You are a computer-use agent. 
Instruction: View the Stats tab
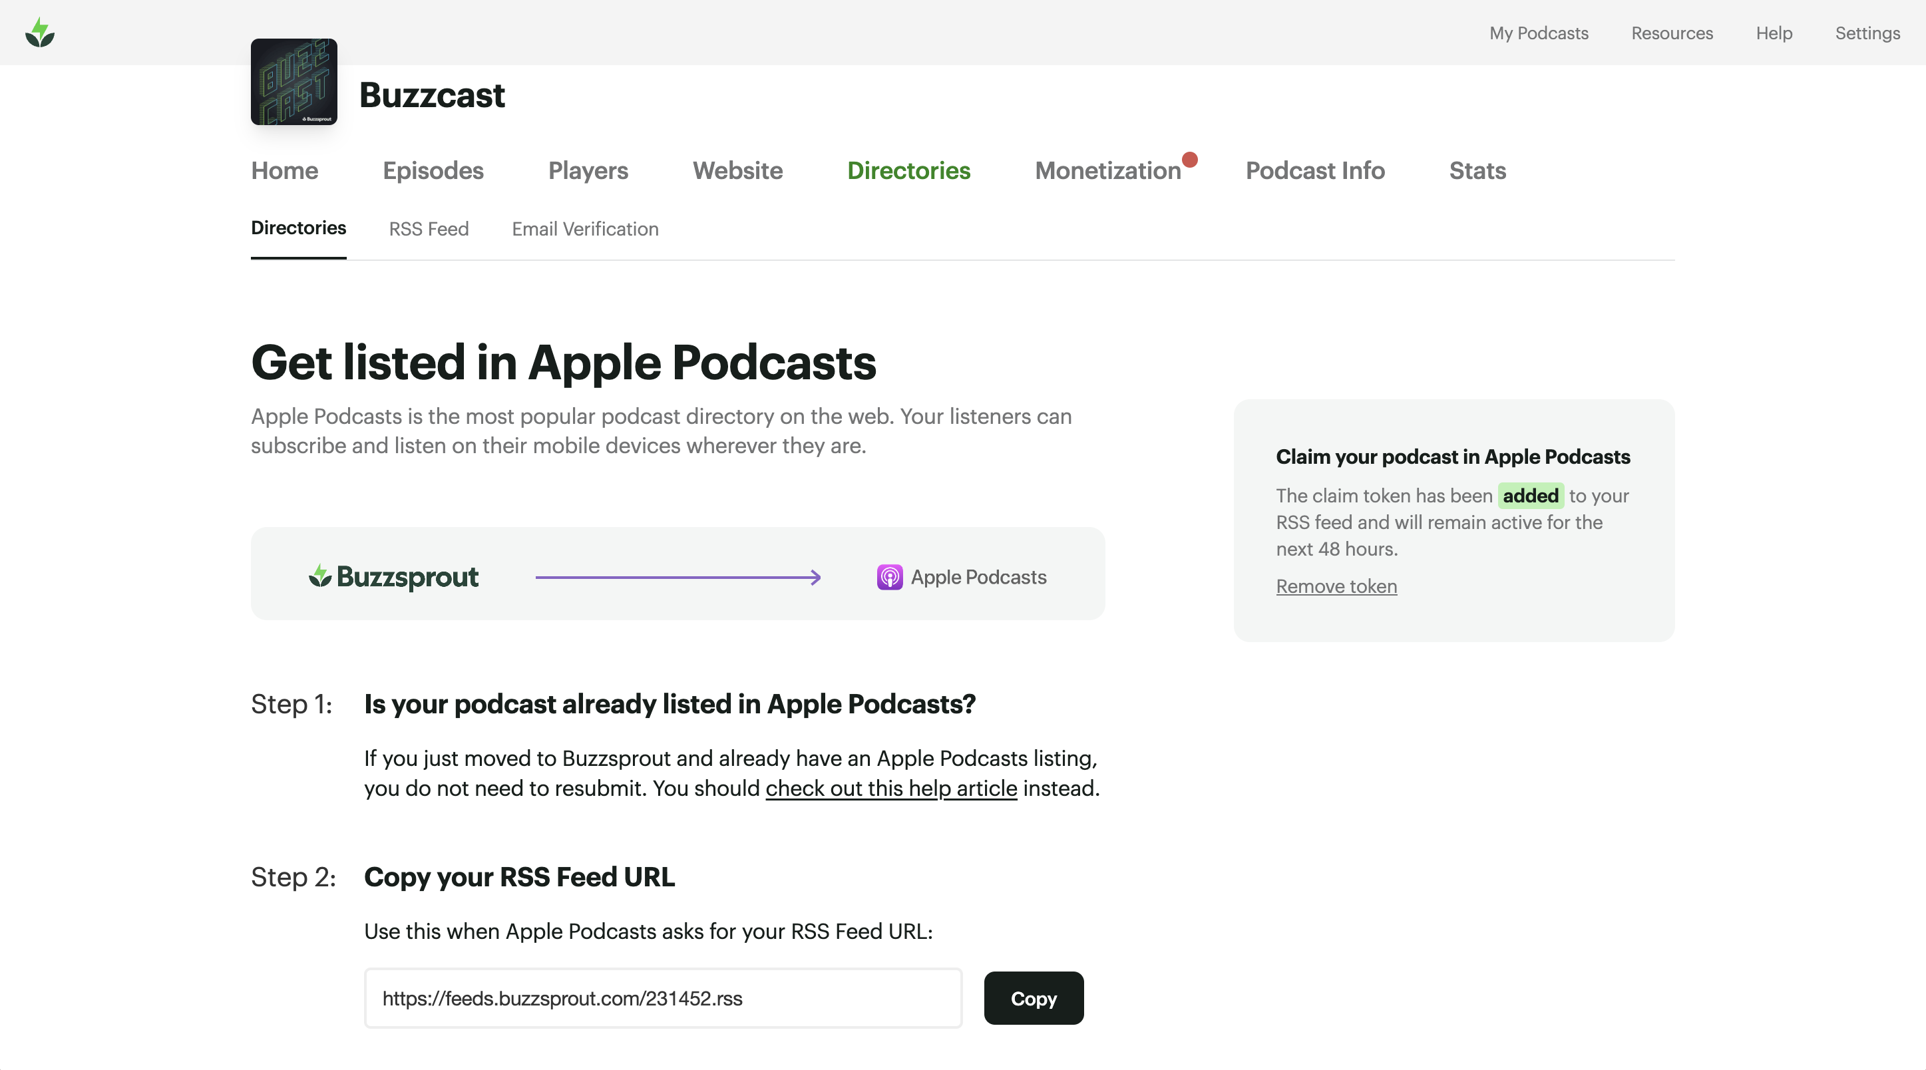(x=1477, y=170)
